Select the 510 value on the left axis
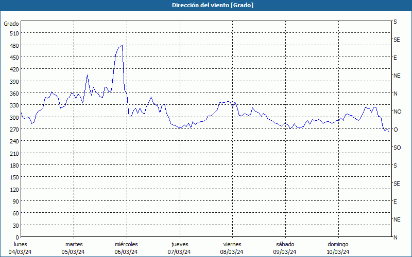Image resolution: width=412 pixels, height=257 pixels. coord(14,33)
